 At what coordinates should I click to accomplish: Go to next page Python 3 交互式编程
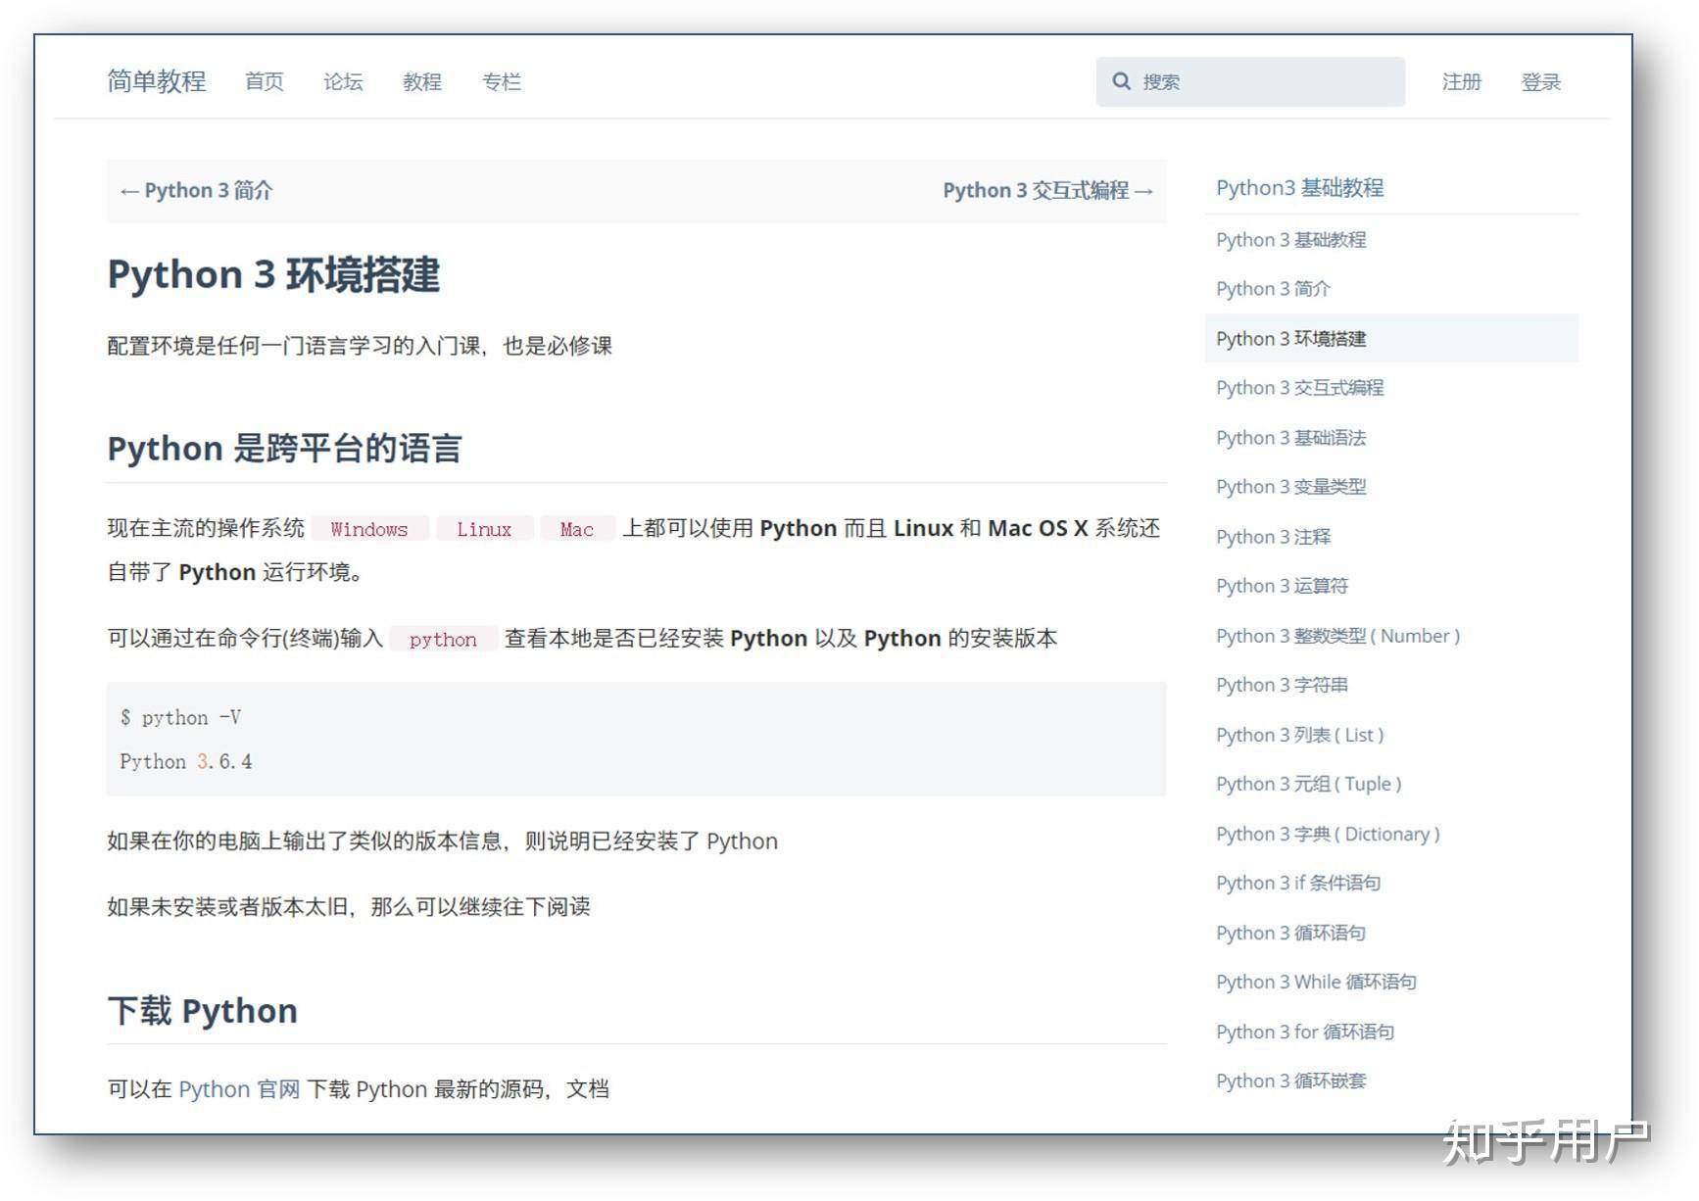click(1047, 190)
